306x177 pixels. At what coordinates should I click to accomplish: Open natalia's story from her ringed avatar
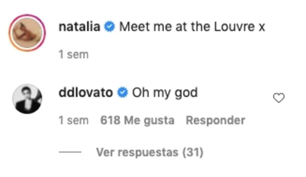click(27, 33)
